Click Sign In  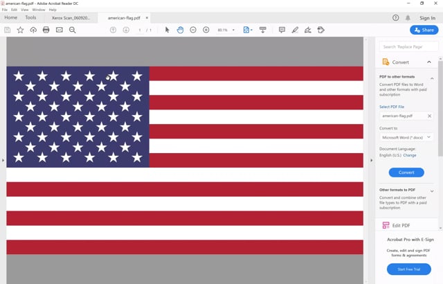tap(427, 18)
